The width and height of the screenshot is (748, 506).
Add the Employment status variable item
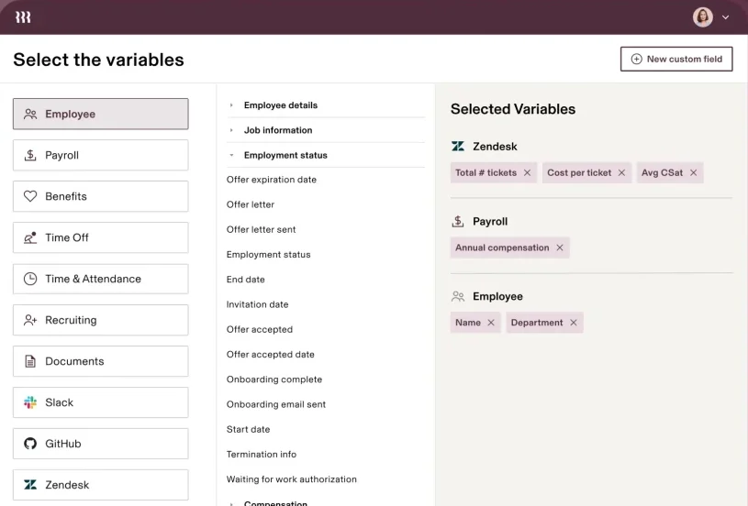pos(269,255)
